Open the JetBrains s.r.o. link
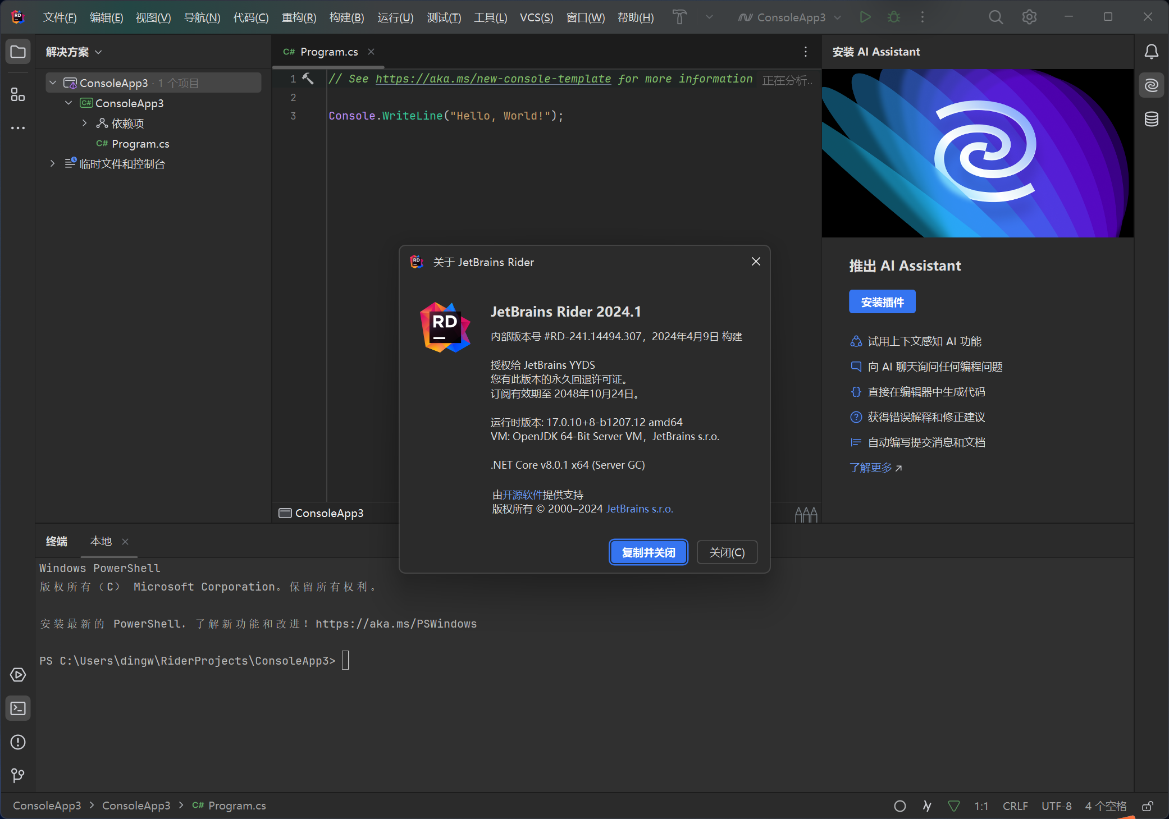This screenshot has height=819, width=1169. coord(640,509)
